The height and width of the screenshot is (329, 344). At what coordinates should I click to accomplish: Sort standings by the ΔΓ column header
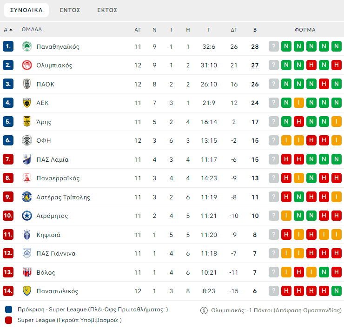234,30
